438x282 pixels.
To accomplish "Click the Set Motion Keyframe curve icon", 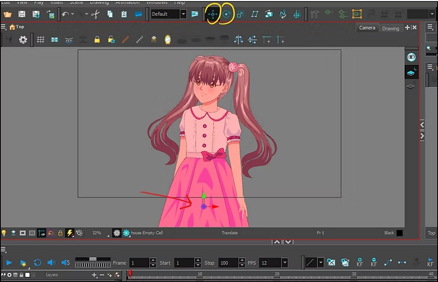I will tap(388, 262).
